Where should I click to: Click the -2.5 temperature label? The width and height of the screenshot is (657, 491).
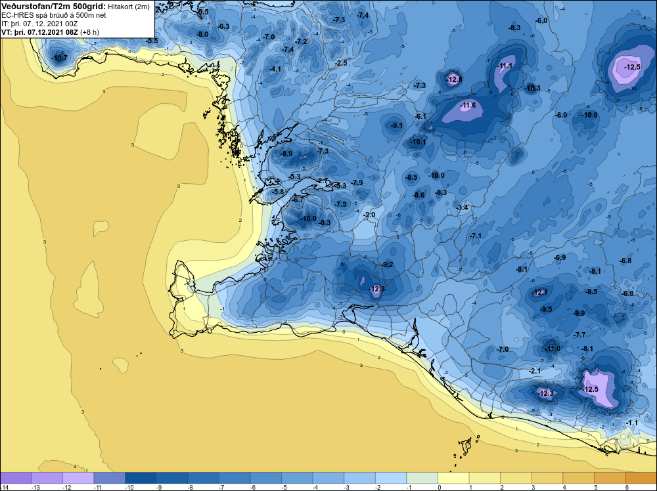point(342,63)
